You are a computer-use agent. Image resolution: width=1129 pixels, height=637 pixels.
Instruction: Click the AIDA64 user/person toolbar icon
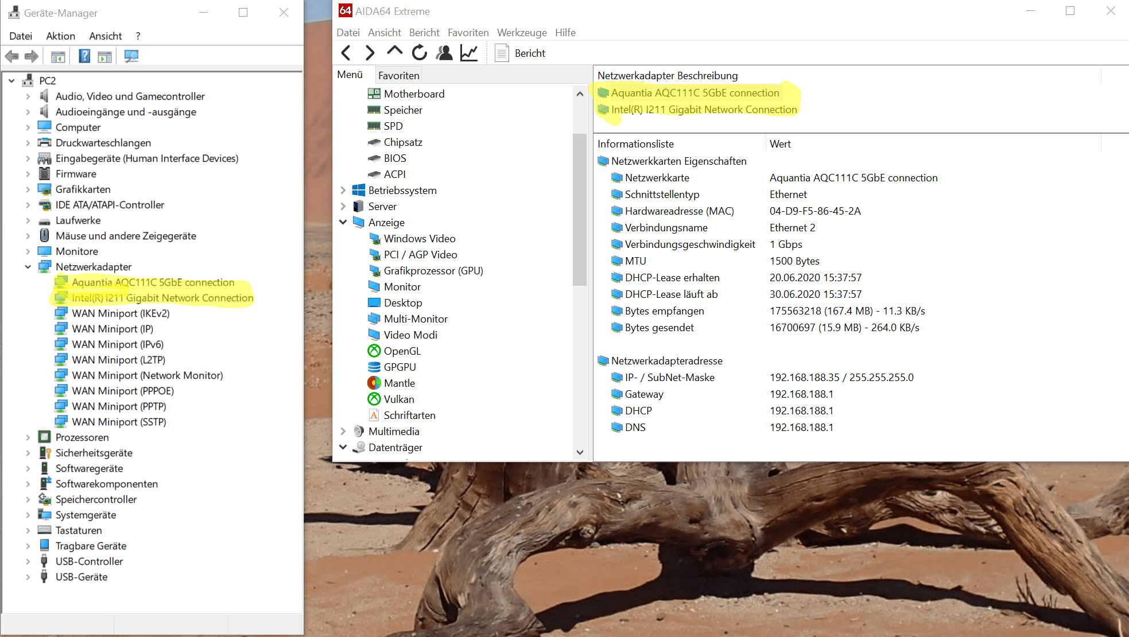[x=444, y=53]
